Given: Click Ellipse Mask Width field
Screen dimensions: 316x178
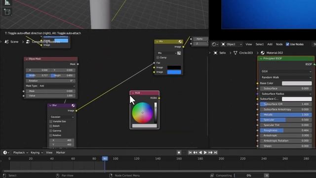Looking at the screenshot, I should tap(38, 76).
